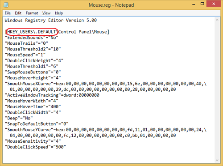Click the "Mouse.reg - Notepad" title bar text
The width and height of the screenshot is (223, 166).
coord(111,5)
